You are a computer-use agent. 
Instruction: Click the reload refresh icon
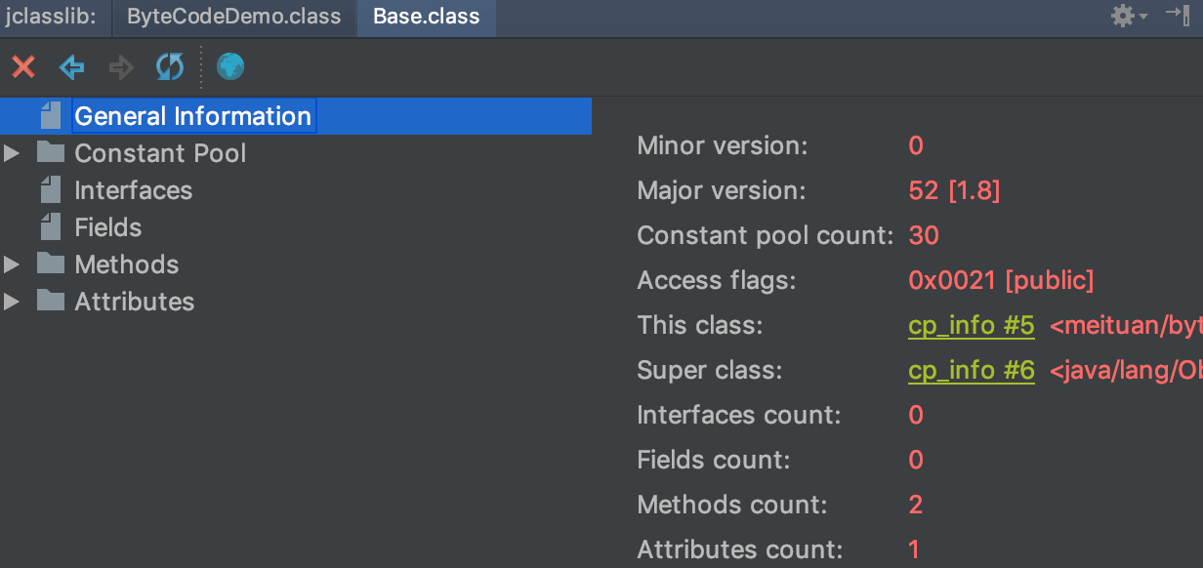pyautogui.click(x=170, y=67)
